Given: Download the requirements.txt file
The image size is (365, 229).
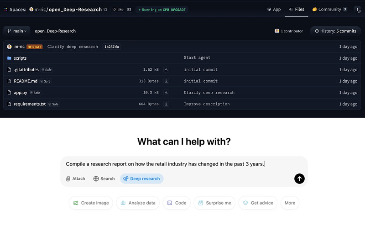Looking at the screenshot, I should pos(166,104).
